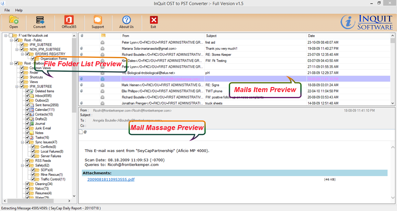The width and height of the screenshot is (397, 211).
Task: Collapse the mailbox IPM_SUBTREE node
Action: pyautogui.click(x=17, y=87)
